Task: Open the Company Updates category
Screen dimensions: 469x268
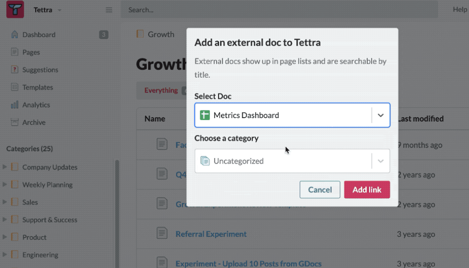Action: pos(50,167)
